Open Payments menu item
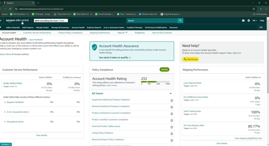 (x=174, y=27)
